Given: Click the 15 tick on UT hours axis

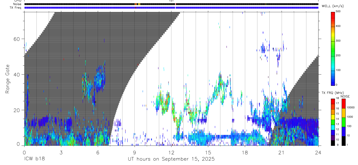Looking at the screenshot, I should coord(208,152).
